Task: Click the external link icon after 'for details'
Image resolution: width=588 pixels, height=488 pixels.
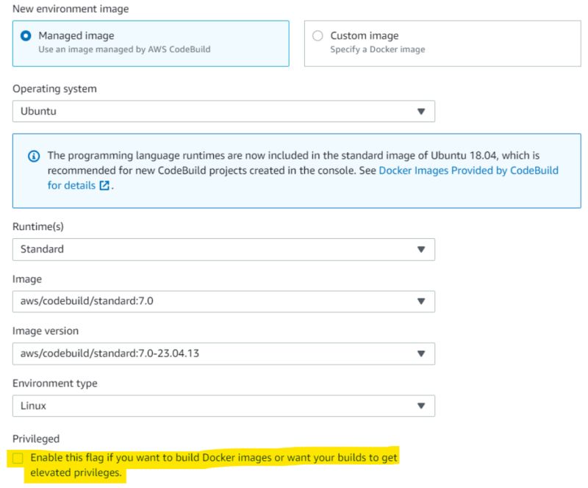Action: [x=104, y=185]
